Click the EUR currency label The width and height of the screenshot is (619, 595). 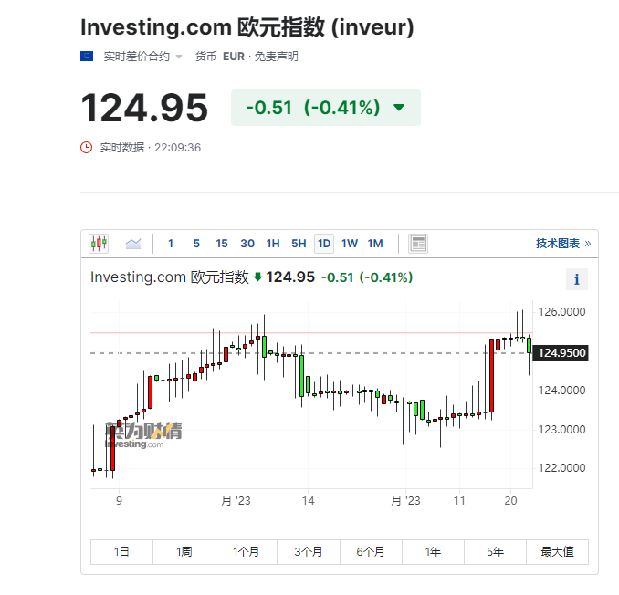click(234, 57)
